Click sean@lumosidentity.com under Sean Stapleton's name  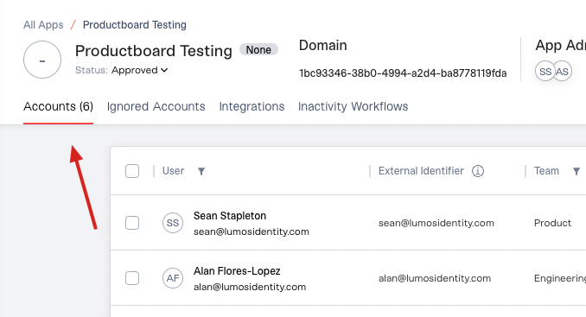tap(252, 231)
